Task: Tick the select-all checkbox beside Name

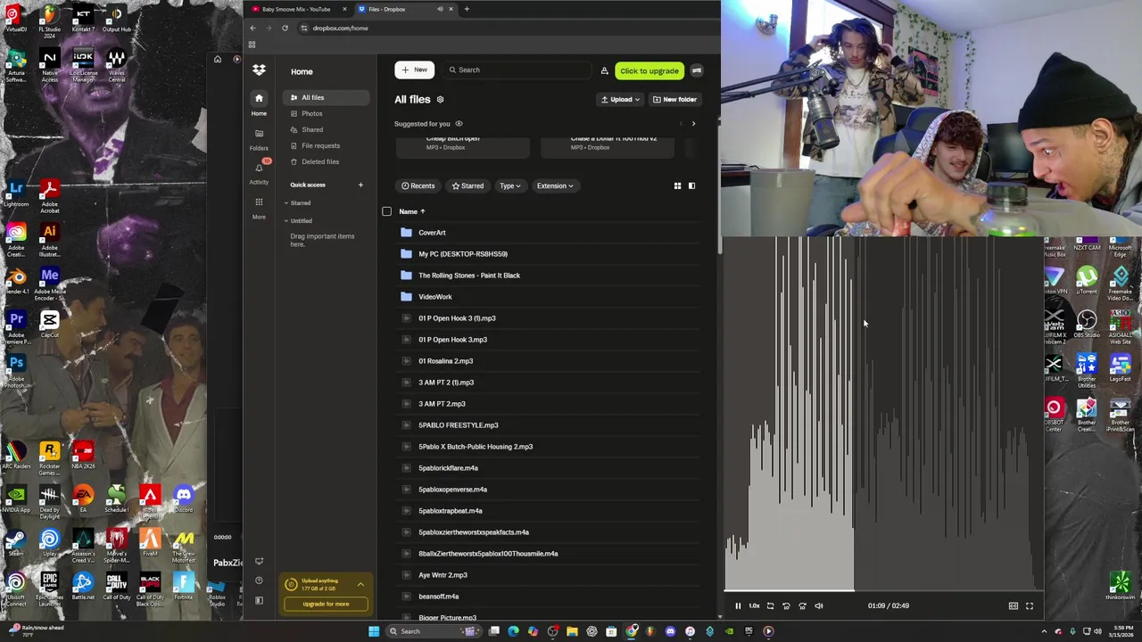Action: click(386, 211)
